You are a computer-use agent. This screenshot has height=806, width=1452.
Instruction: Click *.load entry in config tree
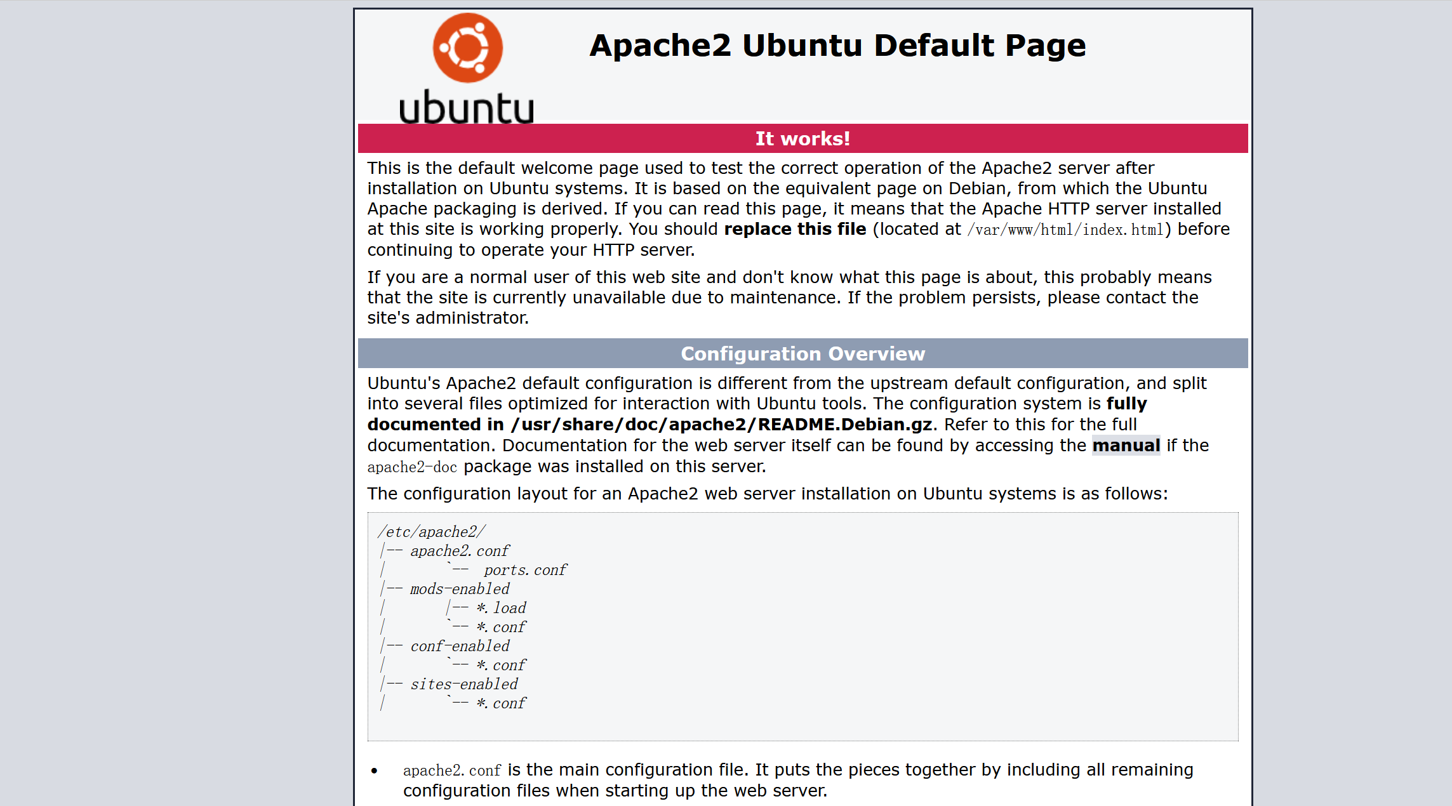[502, 608]
